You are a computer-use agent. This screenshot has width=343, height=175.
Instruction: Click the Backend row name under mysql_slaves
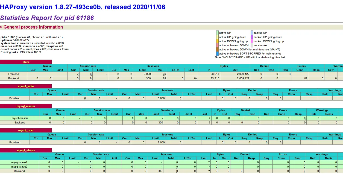click(19, 171)
